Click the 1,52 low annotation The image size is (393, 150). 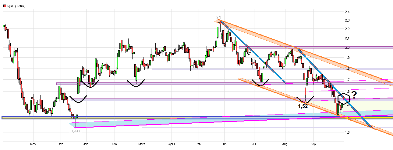point(303,106)
